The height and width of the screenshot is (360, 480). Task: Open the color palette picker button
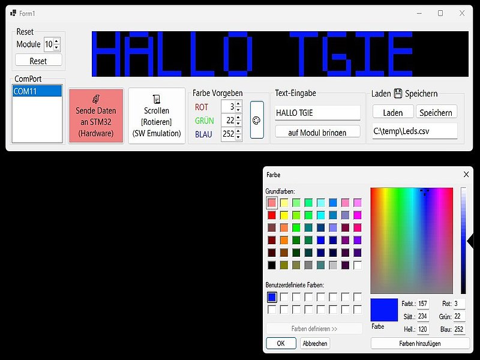[x=257, y=120]
